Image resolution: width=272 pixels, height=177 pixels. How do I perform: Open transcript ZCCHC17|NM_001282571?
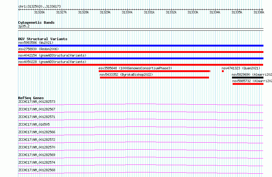[x=37, y=117]
